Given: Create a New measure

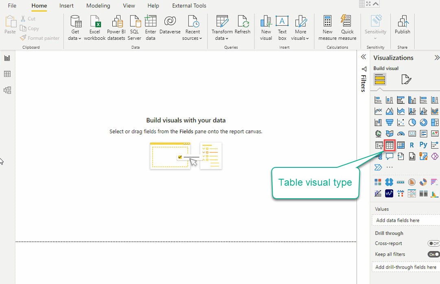Looking at the screenshot, I should click(328, 28).
